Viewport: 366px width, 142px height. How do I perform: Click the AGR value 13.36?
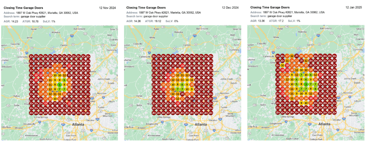coord(261,21)
